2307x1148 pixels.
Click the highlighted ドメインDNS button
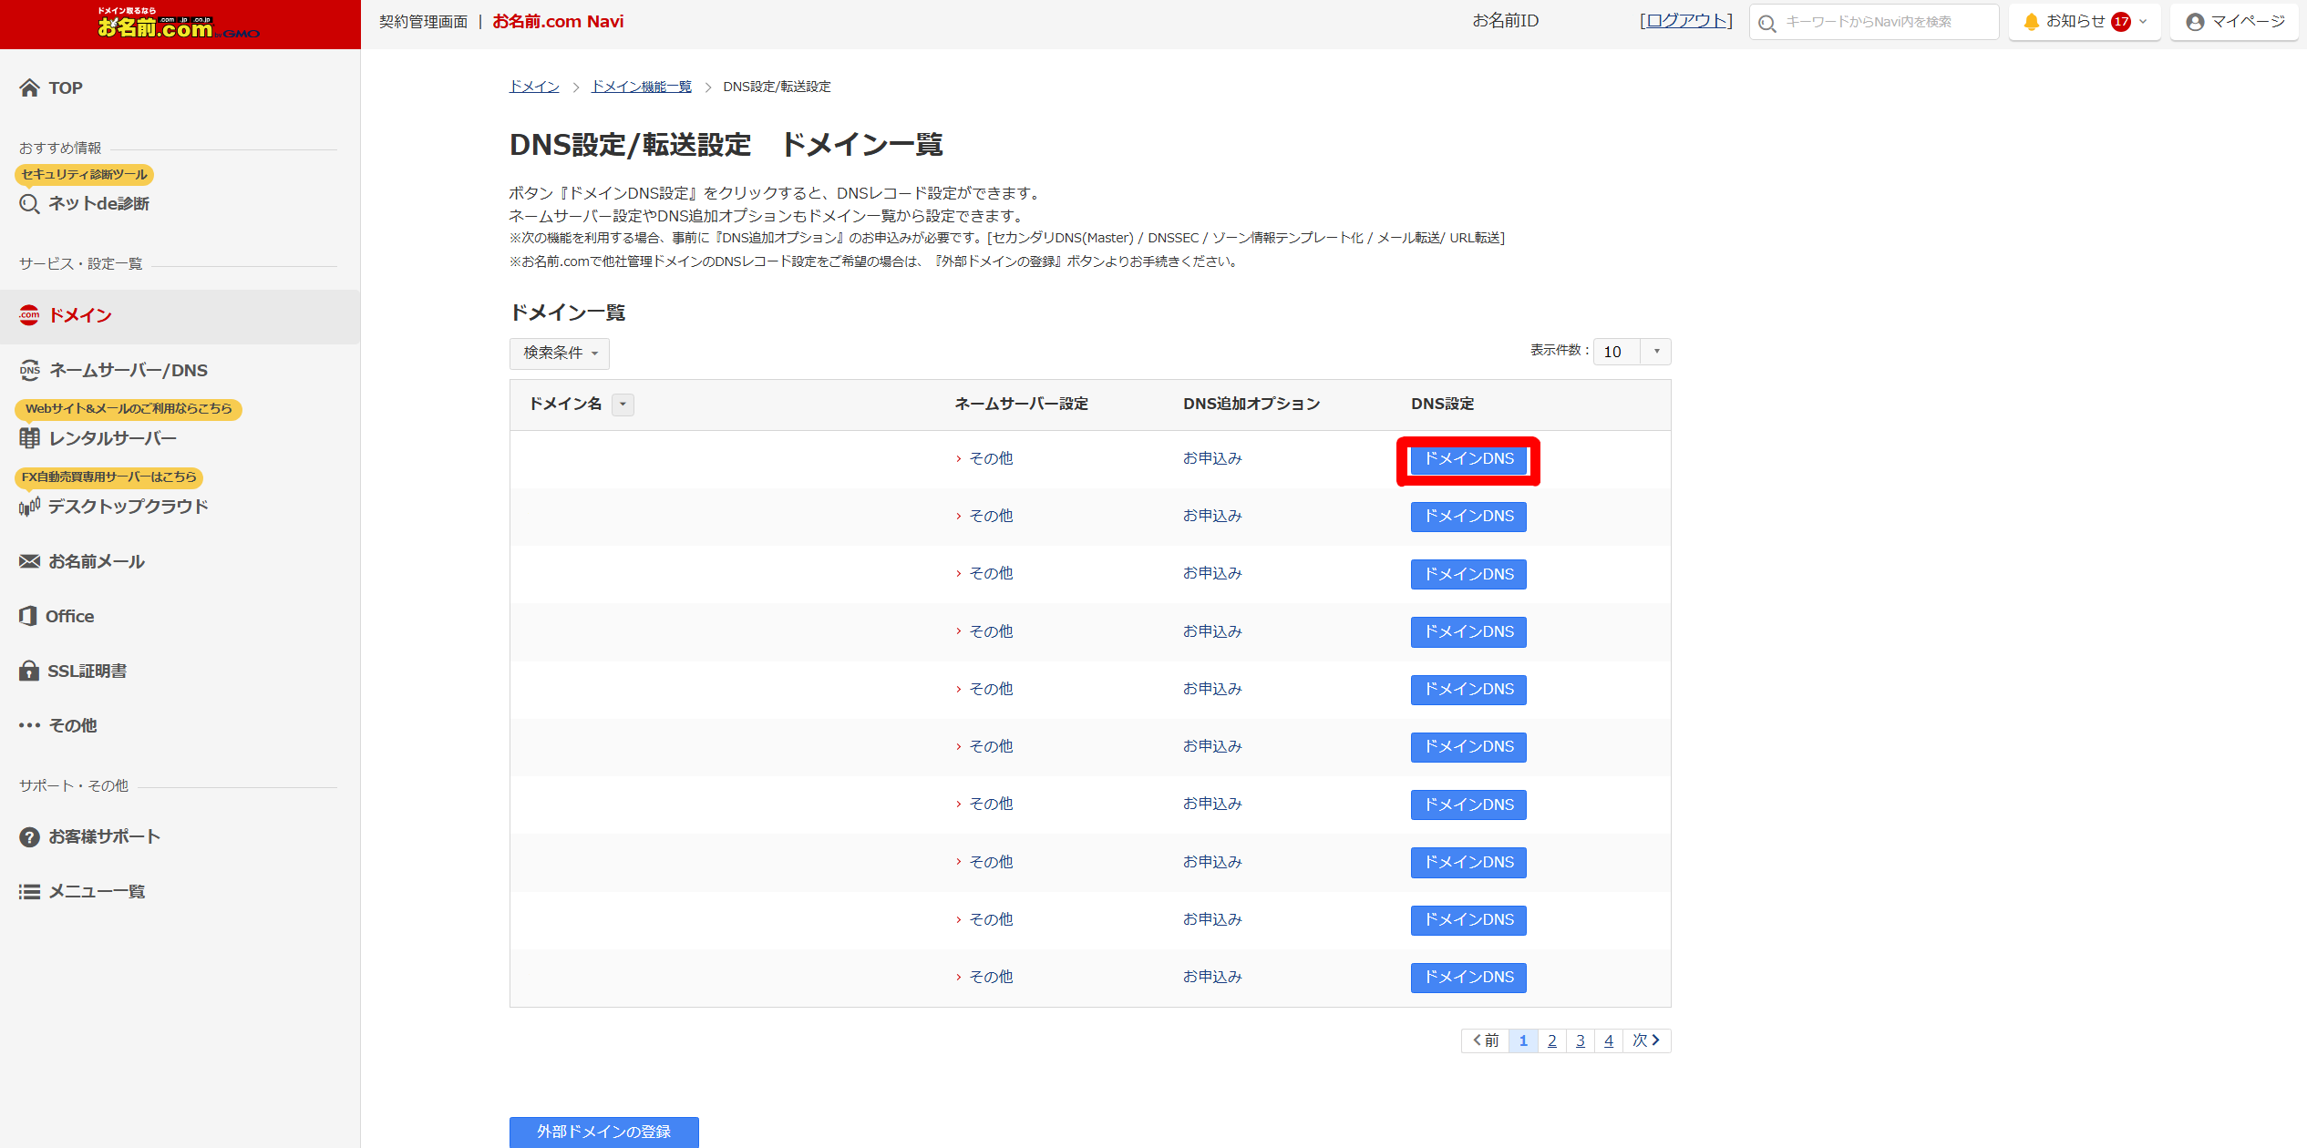coord(1468,459)
